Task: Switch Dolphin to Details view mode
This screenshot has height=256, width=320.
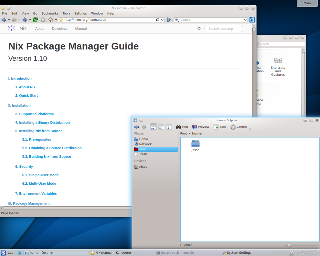Action: 169,127
